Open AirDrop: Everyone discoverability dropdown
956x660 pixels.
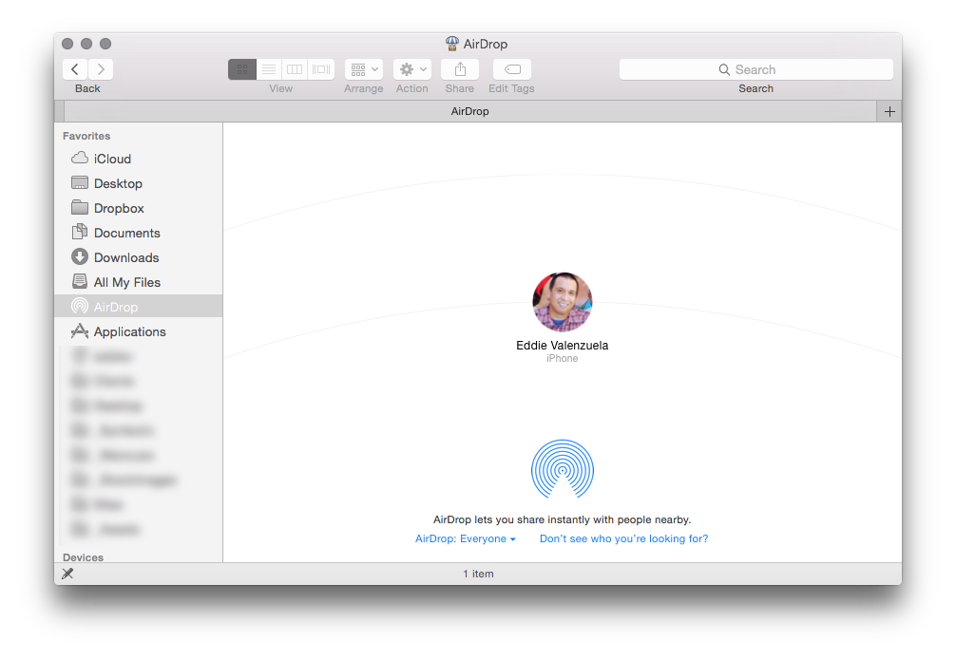466,538
